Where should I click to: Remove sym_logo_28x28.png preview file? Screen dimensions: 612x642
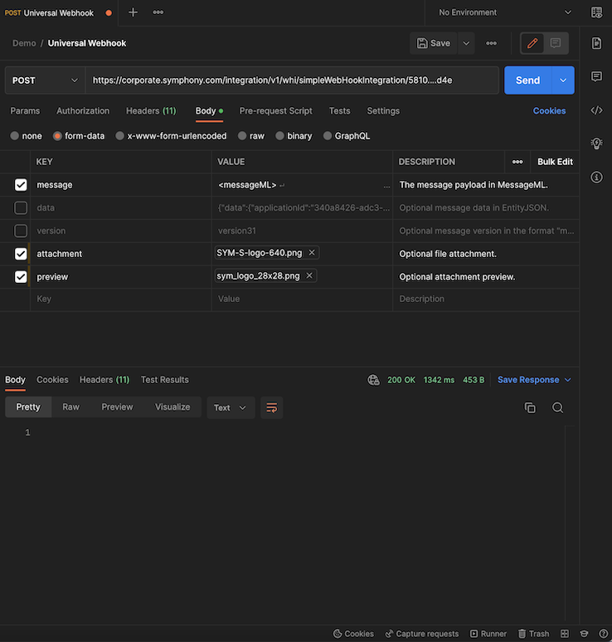coord(309,275)
